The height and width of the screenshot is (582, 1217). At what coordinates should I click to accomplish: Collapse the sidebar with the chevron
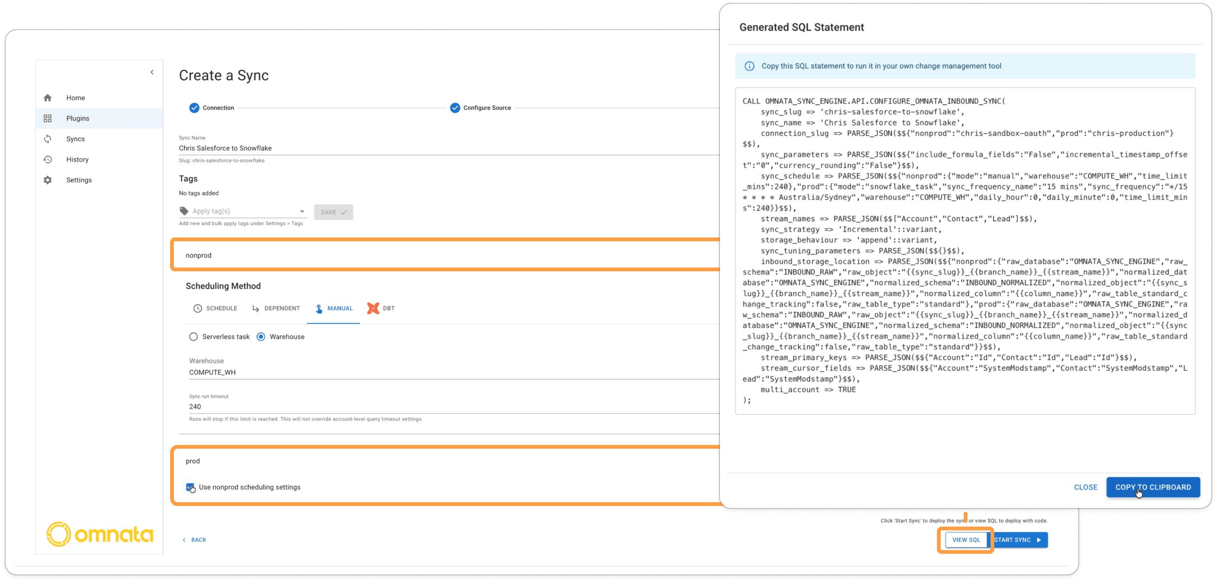tap(152, 72)
